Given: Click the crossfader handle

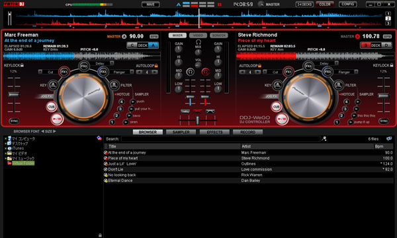Looking at the screenshot, I should (197, 120).
